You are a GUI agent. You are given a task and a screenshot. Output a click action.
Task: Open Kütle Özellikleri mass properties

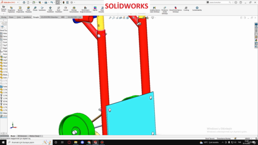click(x=50, y=10)
